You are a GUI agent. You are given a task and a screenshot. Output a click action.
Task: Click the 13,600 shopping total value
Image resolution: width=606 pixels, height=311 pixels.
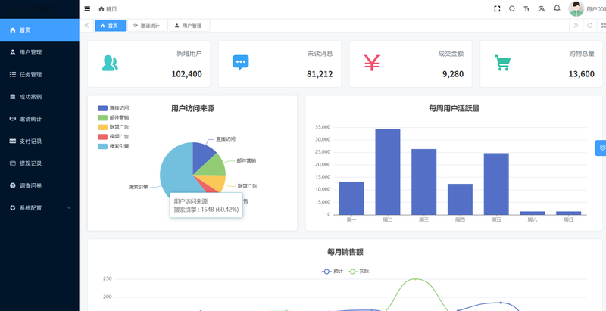581,74
